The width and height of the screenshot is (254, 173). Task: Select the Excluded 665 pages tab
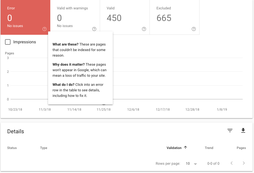(174, 17)
